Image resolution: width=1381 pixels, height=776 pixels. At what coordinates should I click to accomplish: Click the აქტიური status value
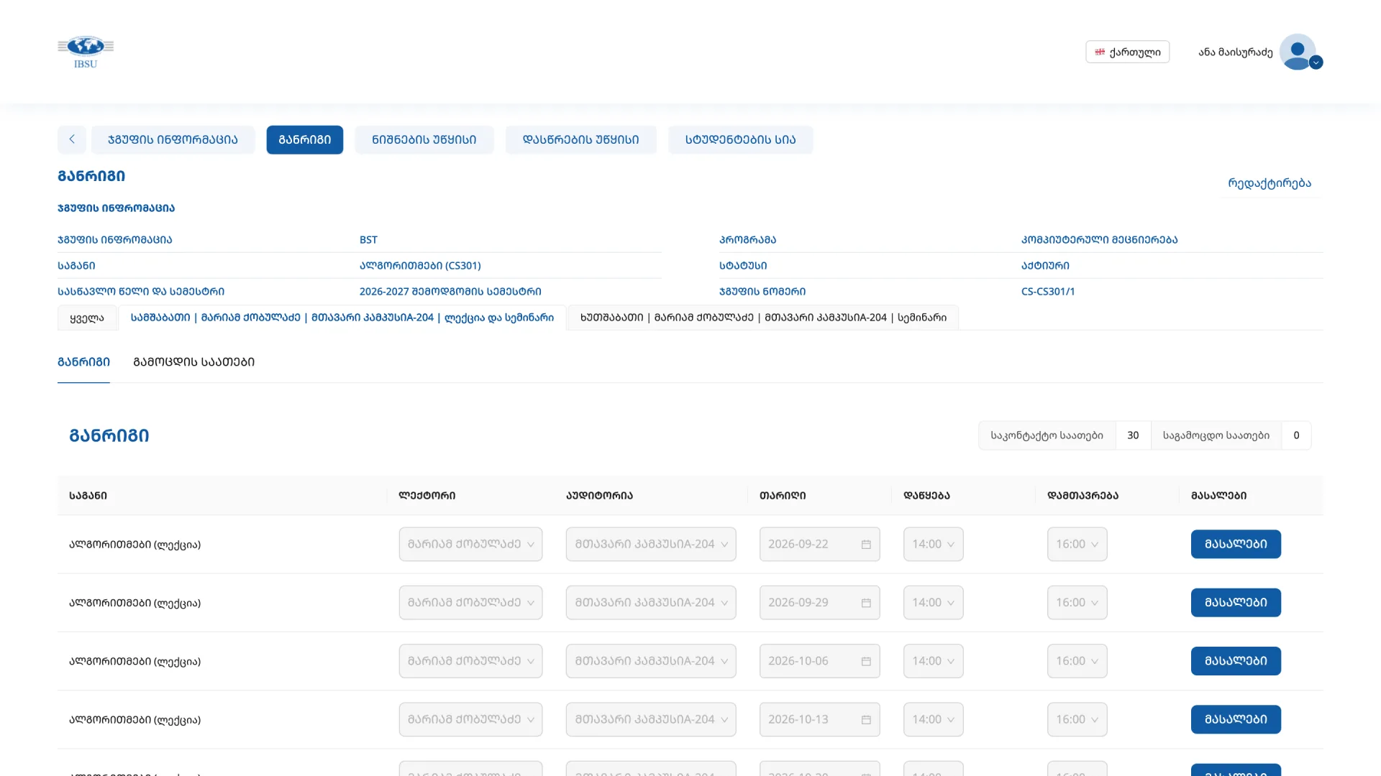point(1045,265)
